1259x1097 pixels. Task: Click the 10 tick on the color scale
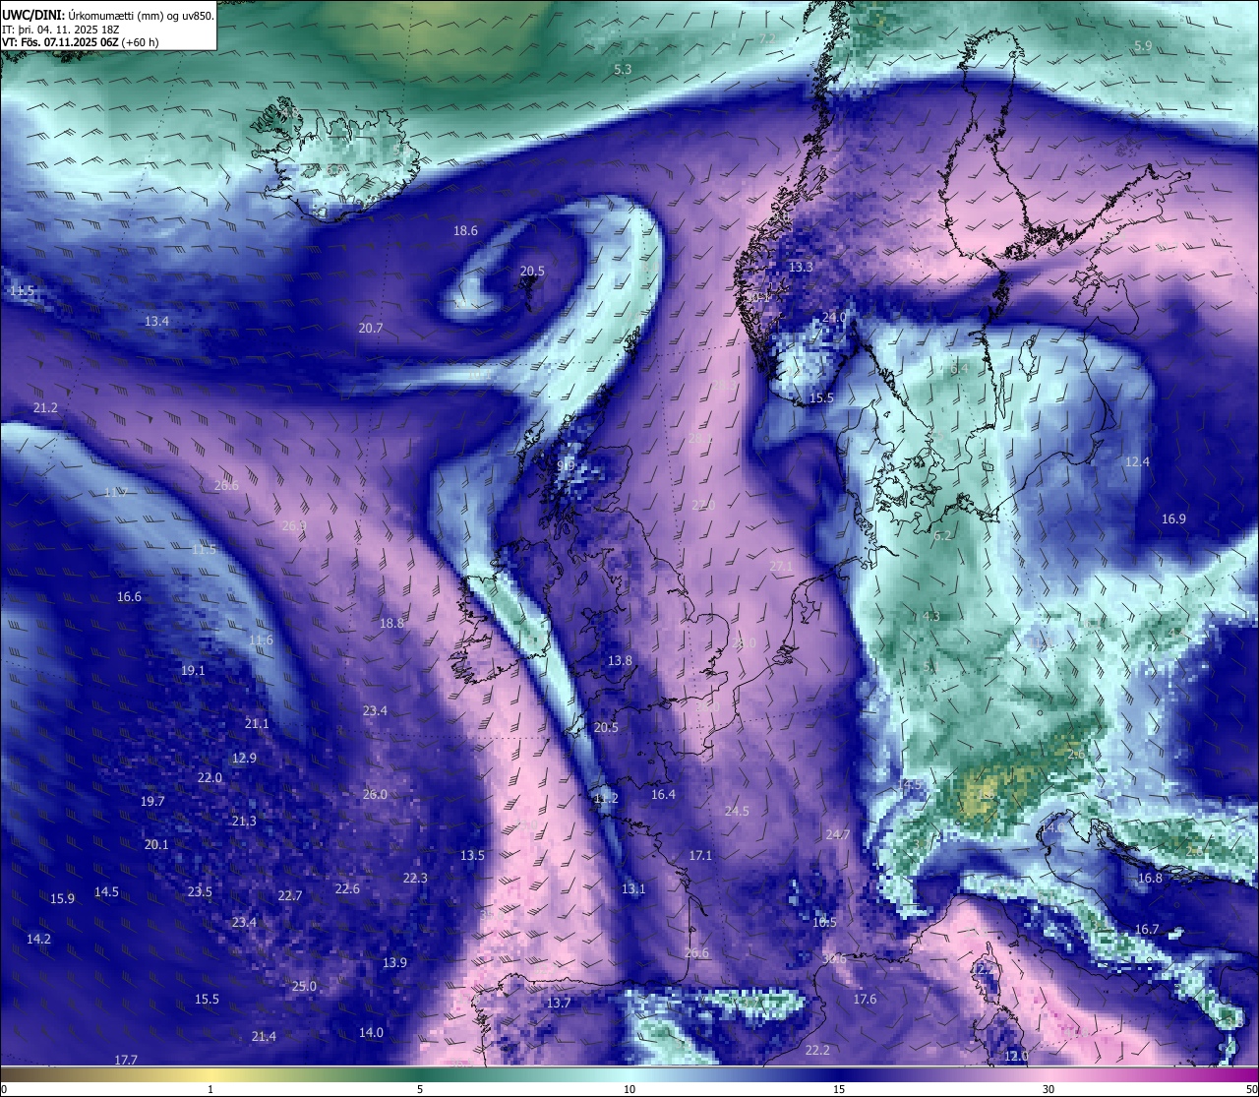629,1089
